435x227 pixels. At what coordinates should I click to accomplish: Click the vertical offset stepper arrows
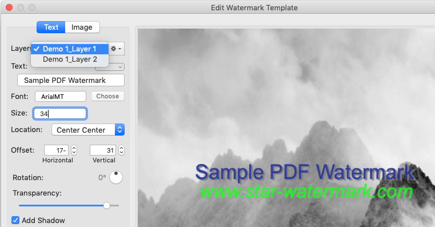coord(121,150)
